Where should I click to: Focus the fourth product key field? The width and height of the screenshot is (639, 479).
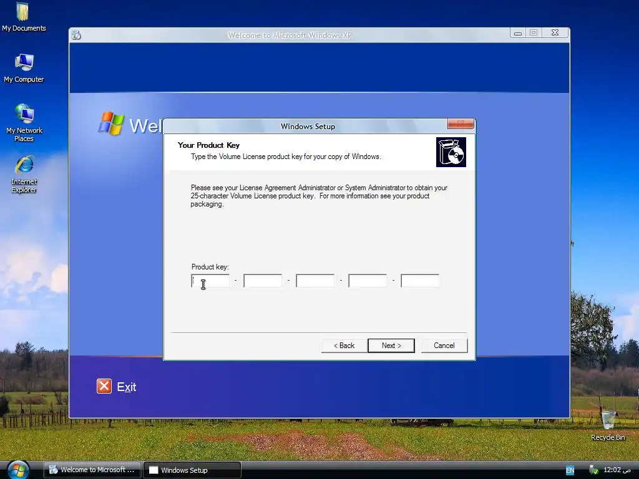(368, 281)
